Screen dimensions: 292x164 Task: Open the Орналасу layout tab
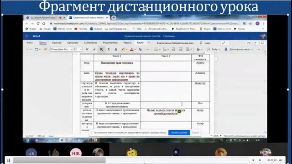coord(73,43)
